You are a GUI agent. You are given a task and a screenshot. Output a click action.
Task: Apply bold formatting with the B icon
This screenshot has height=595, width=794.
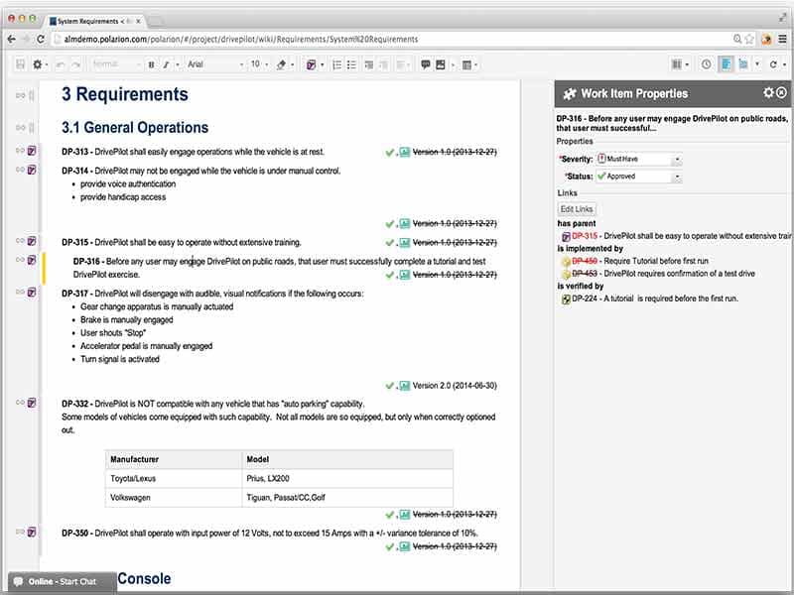pyautogui.click(x=151, y=64)
